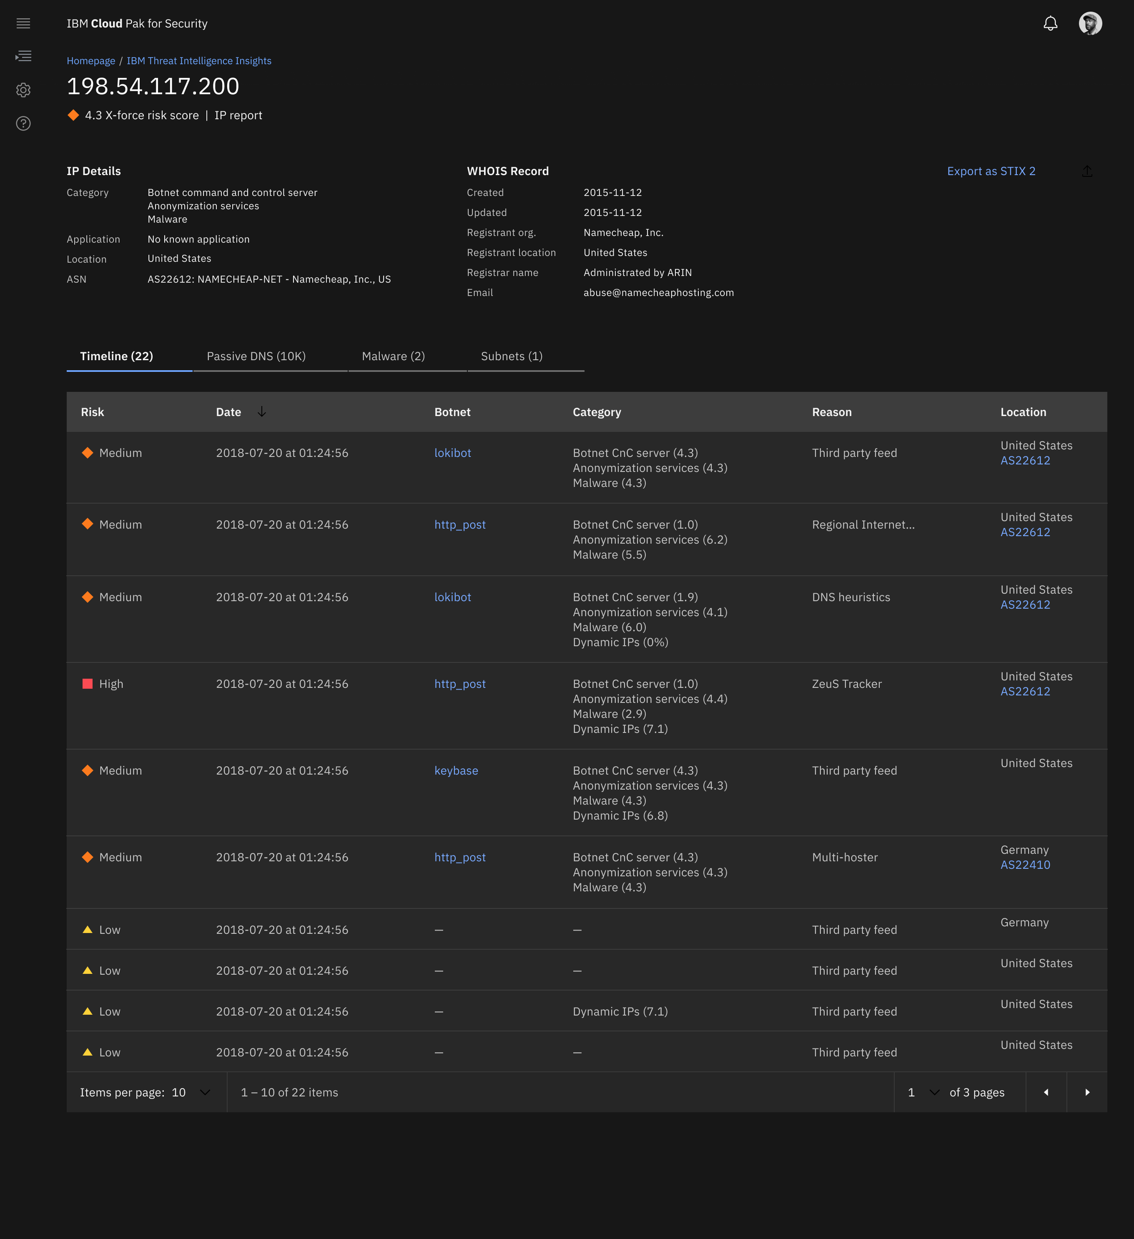Image resolution: width=1134 pixels, height=1239 pixels.
Task: Click the Date column sort arrow
Action: coord(261,412)
